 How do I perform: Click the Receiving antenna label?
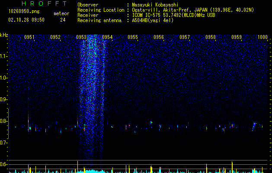(99, 20)
